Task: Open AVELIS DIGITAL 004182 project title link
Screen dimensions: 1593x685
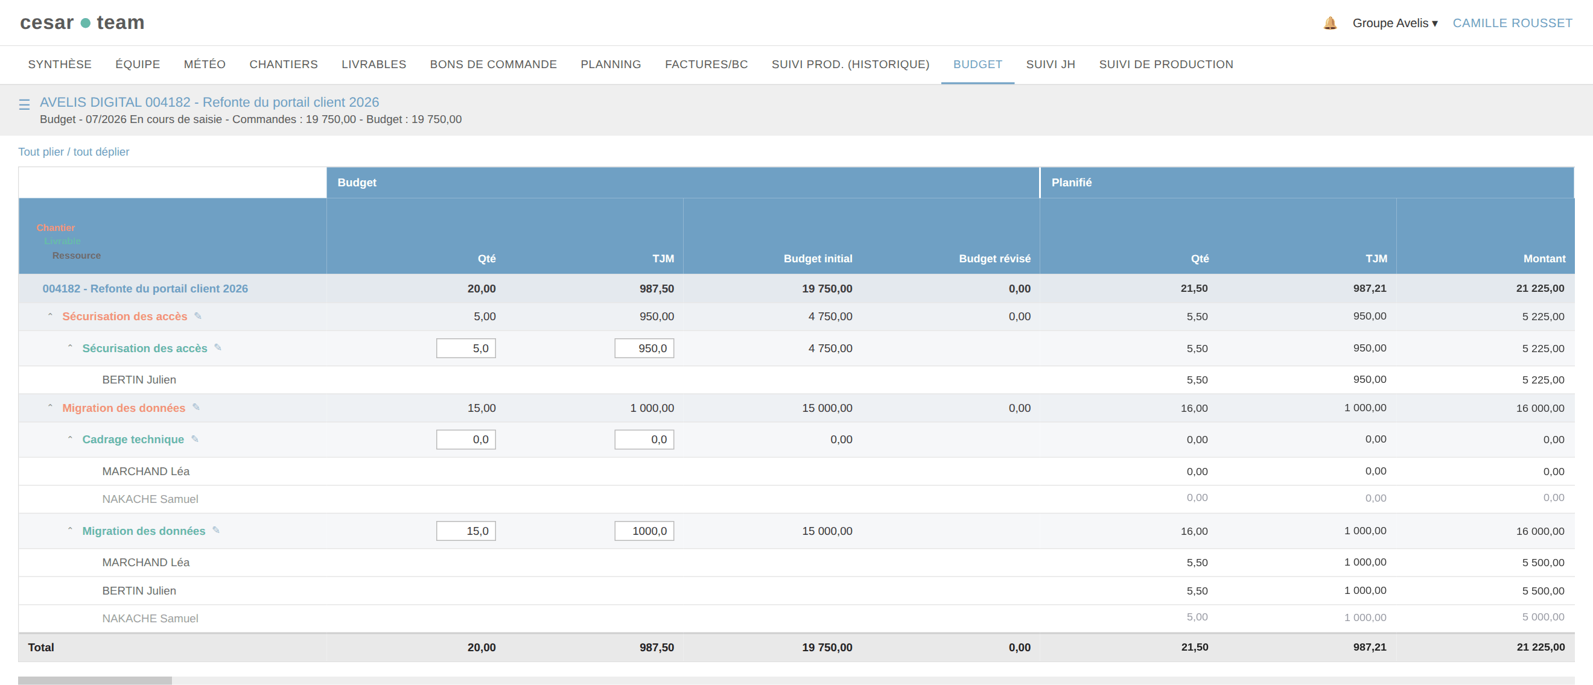Action: click(x=209, y=102)
